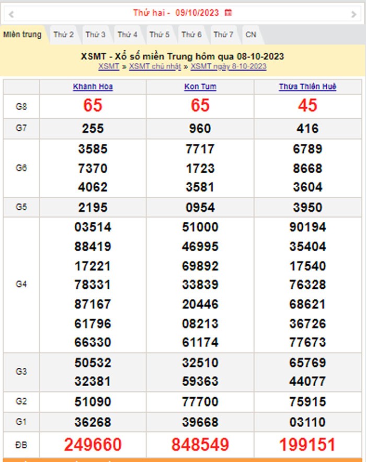
Task: Open the XSMT chủ nhật link
Action: pyautogui.click(x=155, y=66)
